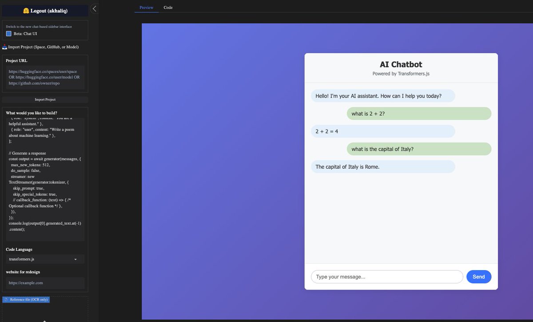Collapse the sidebar with the chevron arrow
This screenshot has width=533, height=322.
coord(94,8)
